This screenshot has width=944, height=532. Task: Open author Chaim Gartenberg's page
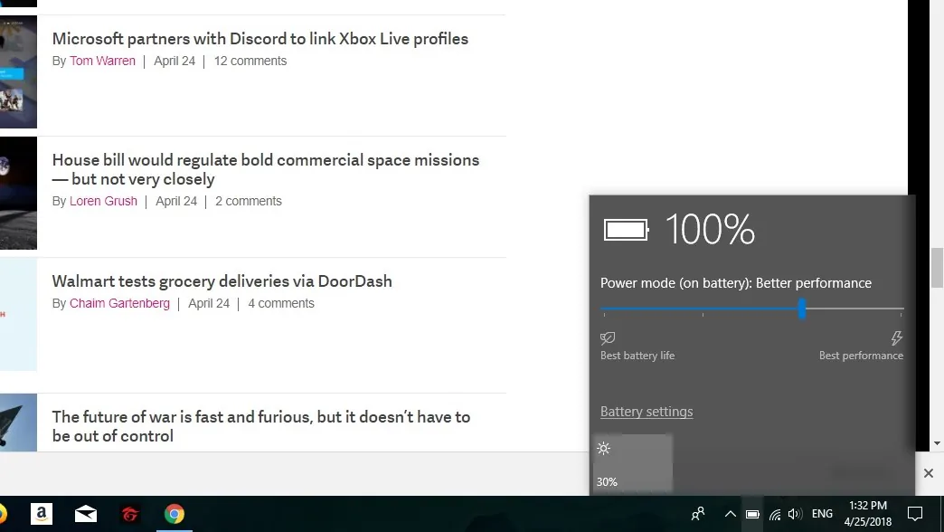pos(119,304)
